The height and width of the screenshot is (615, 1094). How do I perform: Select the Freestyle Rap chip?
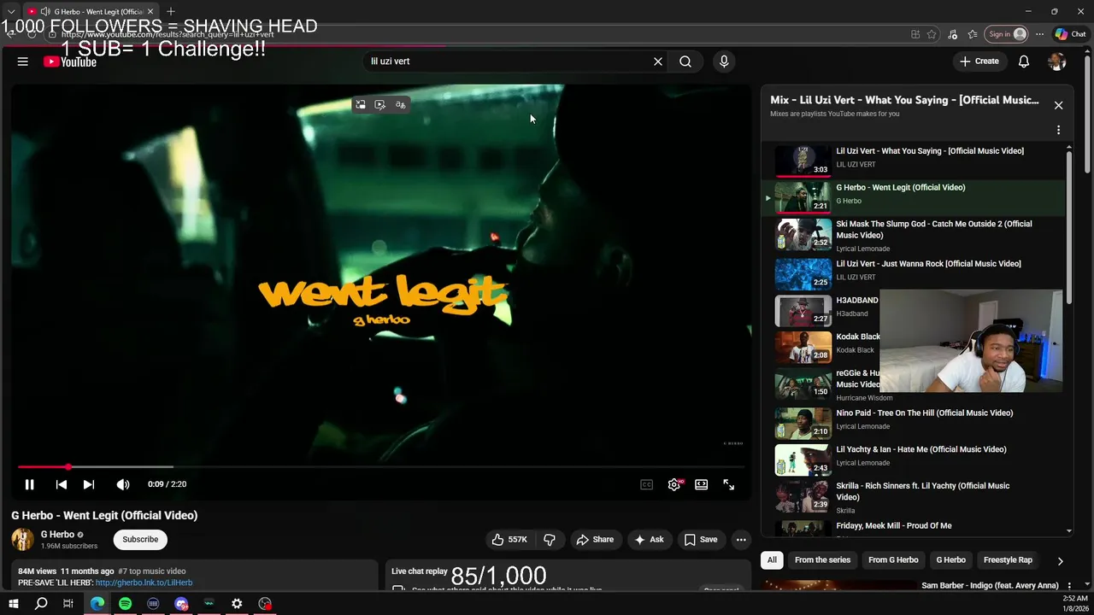coord(1008,560)
